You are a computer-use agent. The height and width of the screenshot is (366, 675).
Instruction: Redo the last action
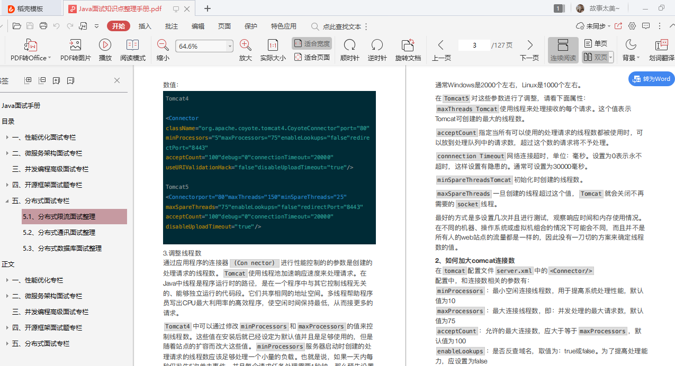(x=70, y=26)
